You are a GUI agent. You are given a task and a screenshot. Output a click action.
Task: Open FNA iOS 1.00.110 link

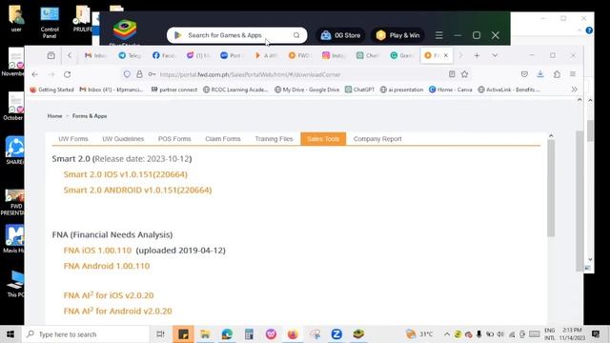97,250
